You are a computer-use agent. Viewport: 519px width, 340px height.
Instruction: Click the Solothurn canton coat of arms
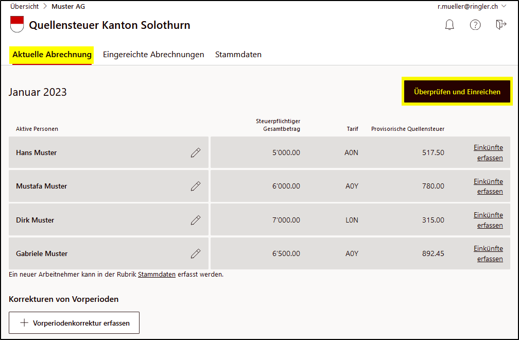tap(17, 24)
